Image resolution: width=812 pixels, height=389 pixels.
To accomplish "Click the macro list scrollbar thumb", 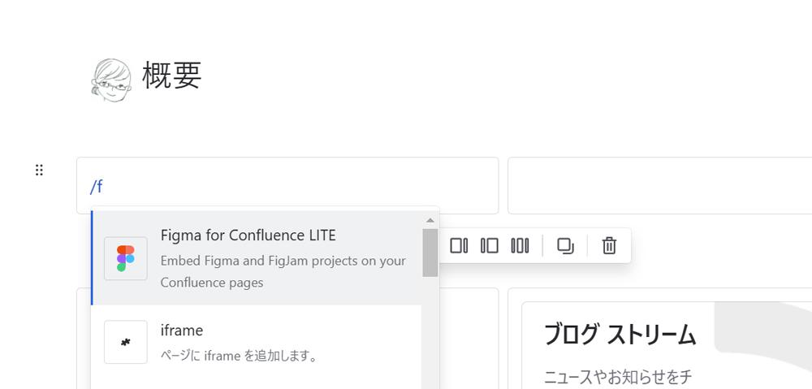I will click(430, 253).
